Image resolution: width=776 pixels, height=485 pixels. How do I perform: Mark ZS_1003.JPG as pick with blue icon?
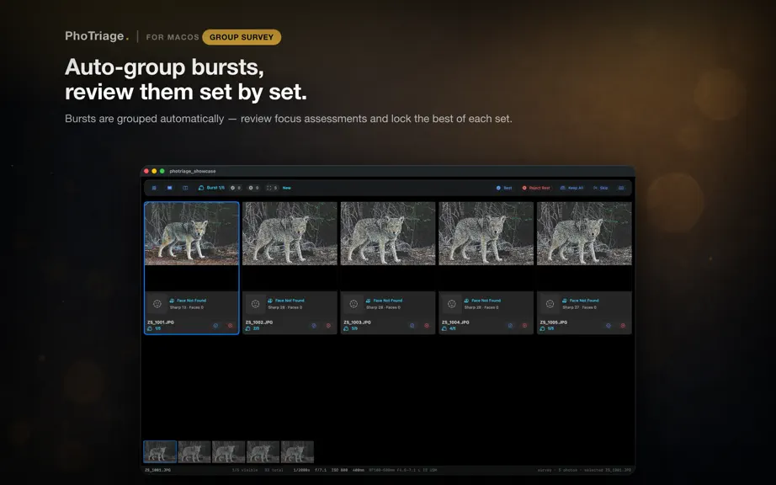[x=412, y=326]
